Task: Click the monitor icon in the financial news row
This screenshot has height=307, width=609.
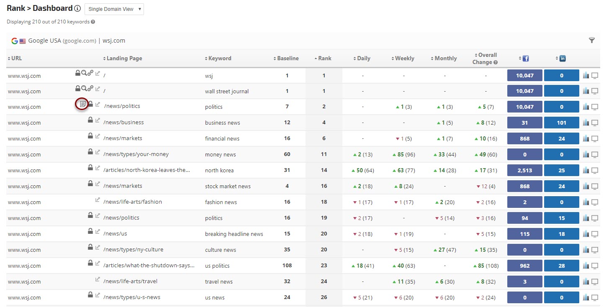Action: point(595,139)
